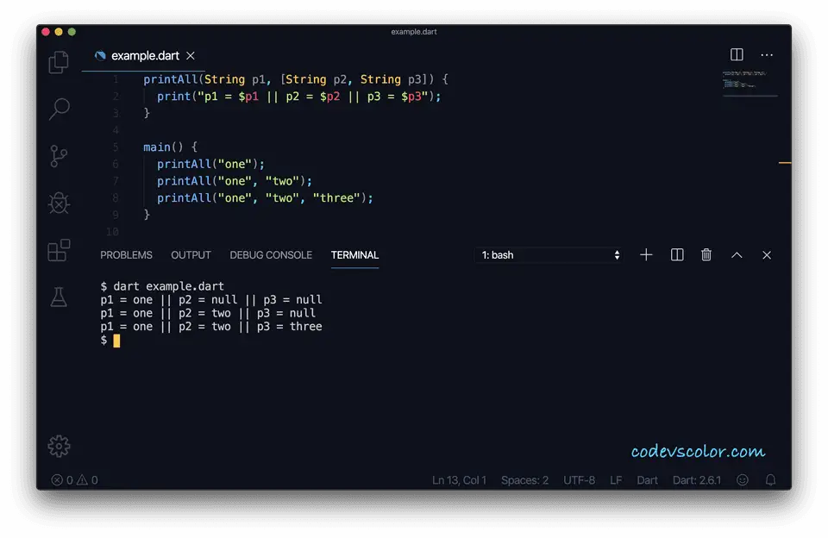This screenshot has width=828, height=538.
Task: Click the green macOS zoom button
Action: (72, 32)
